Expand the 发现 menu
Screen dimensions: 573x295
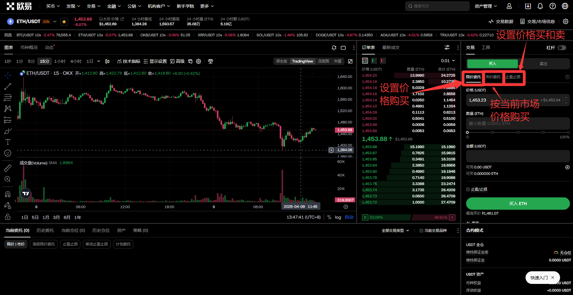(73, 6)
